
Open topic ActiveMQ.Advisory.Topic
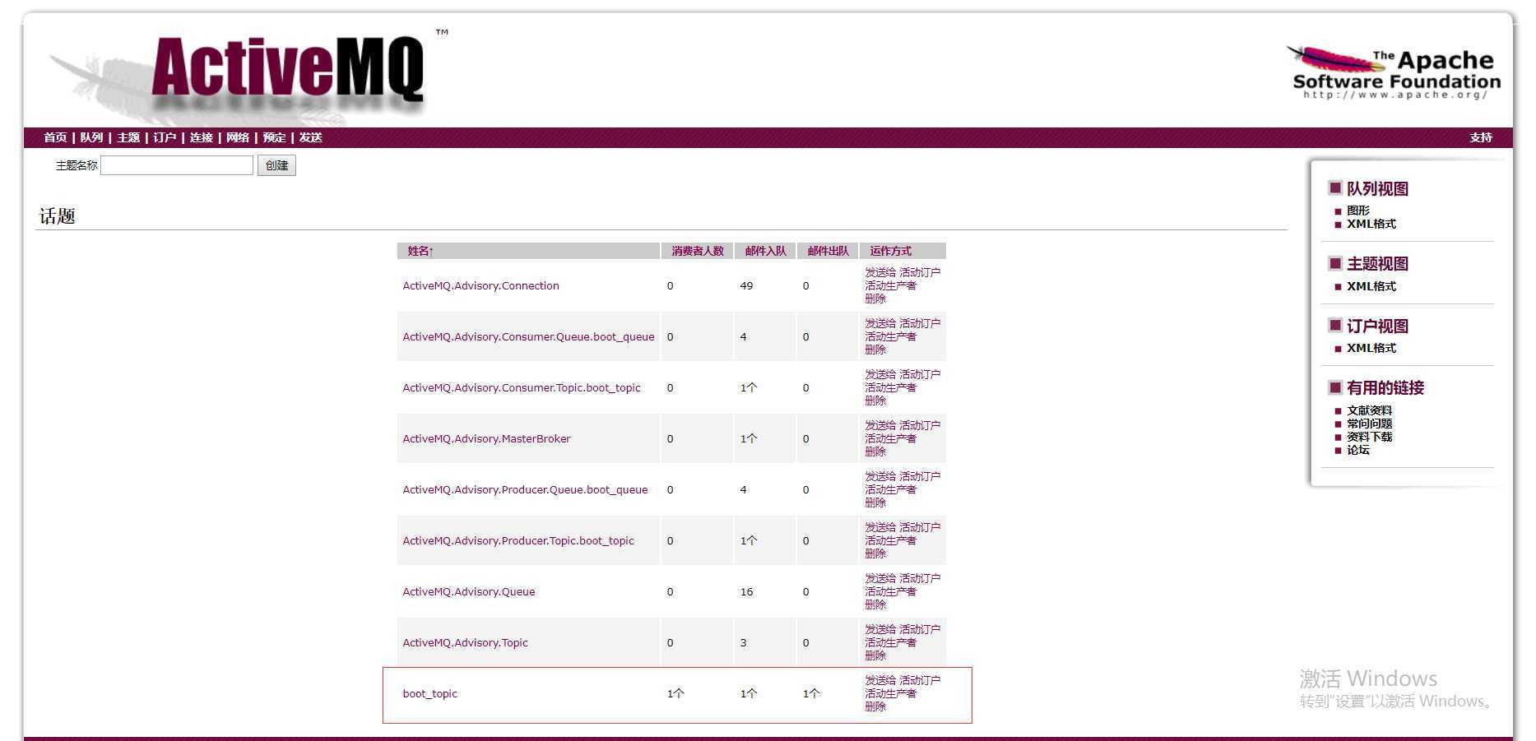coord(465,642)
